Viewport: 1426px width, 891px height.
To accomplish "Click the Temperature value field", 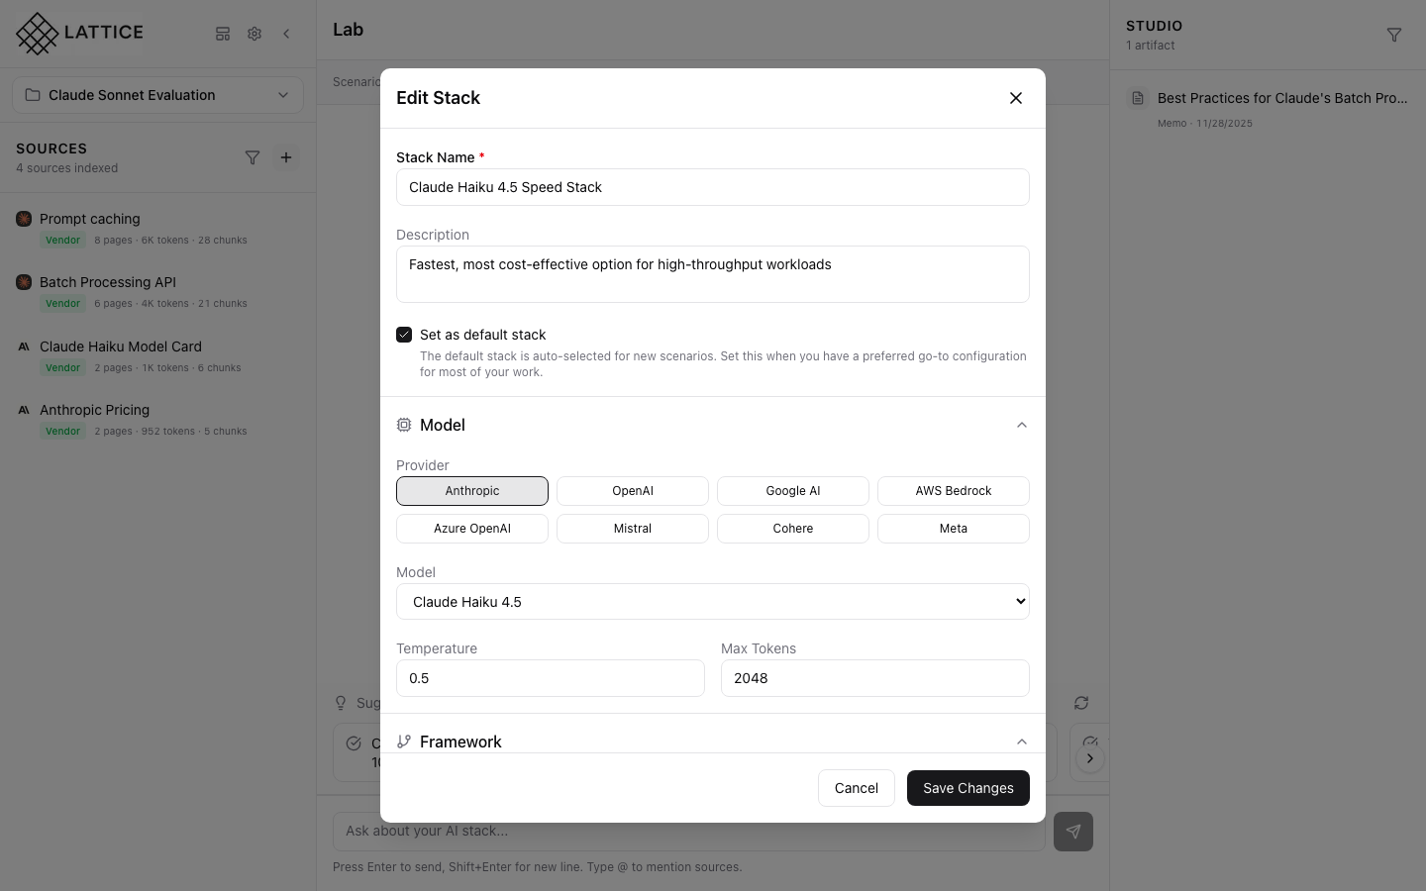I will click(x=551, y=678).
